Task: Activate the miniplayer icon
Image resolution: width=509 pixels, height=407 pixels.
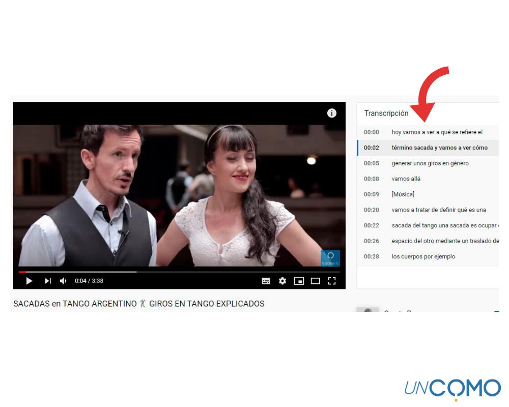Action: 299,281
